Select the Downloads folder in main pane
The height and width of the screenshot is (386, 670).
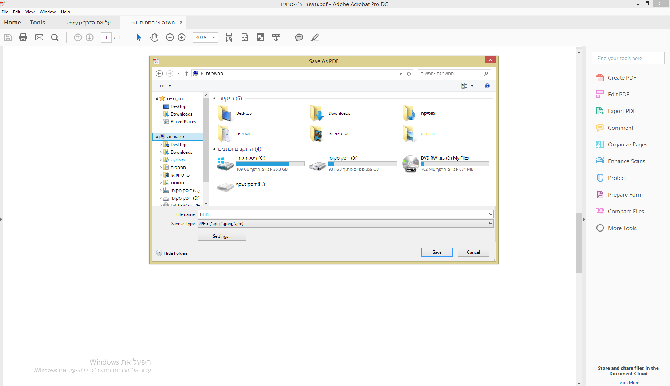tap(330, 113)
